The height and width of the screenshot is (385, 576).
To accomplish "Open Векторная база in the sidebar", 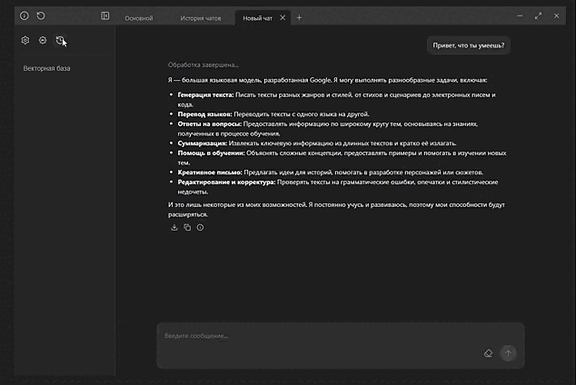I will (x=46, y=68).
